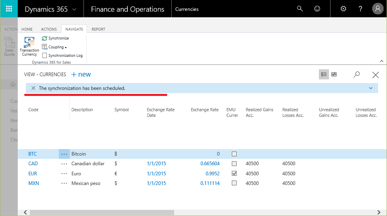
Task: Select the Canadian dollar description cell
Action: pos(88,164)
